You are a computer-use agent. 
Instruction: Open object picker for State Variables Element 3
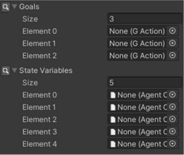tap(173, 131)
